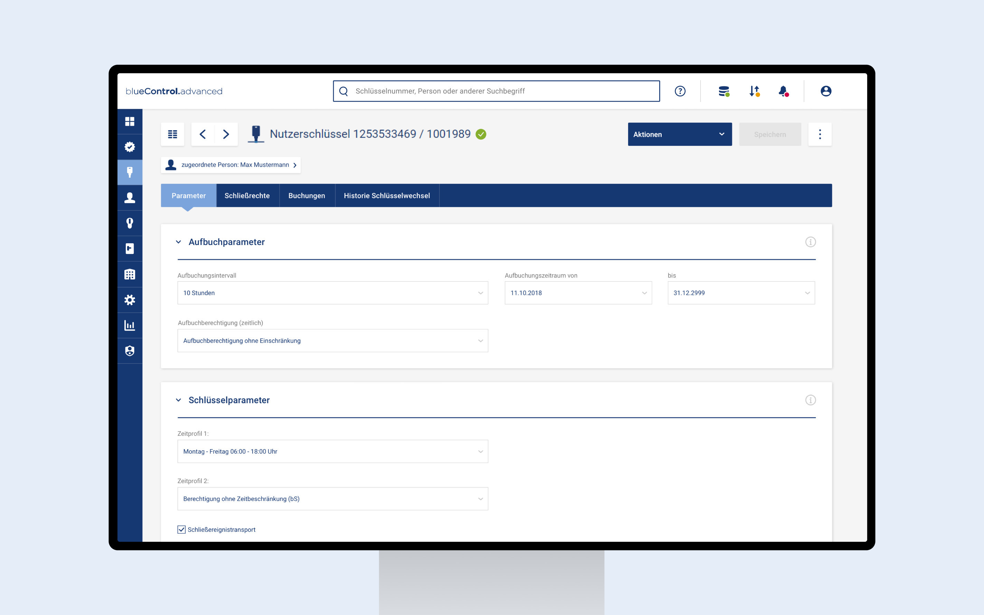The image size is (984, 615).
Task: Open the Zeitprofil 1 dropdown
Action: click(332, 452)
